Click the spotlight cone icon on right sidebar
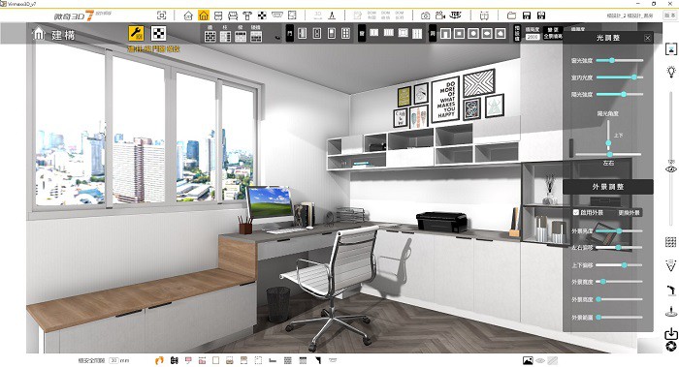The image size is (679, 367). tap(671, 265)
